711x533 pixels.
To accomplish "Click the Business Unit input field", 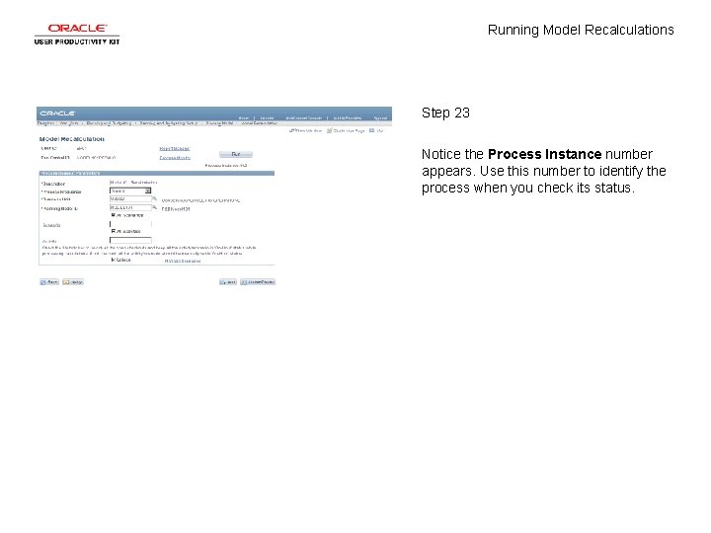I will coord(130,199).
